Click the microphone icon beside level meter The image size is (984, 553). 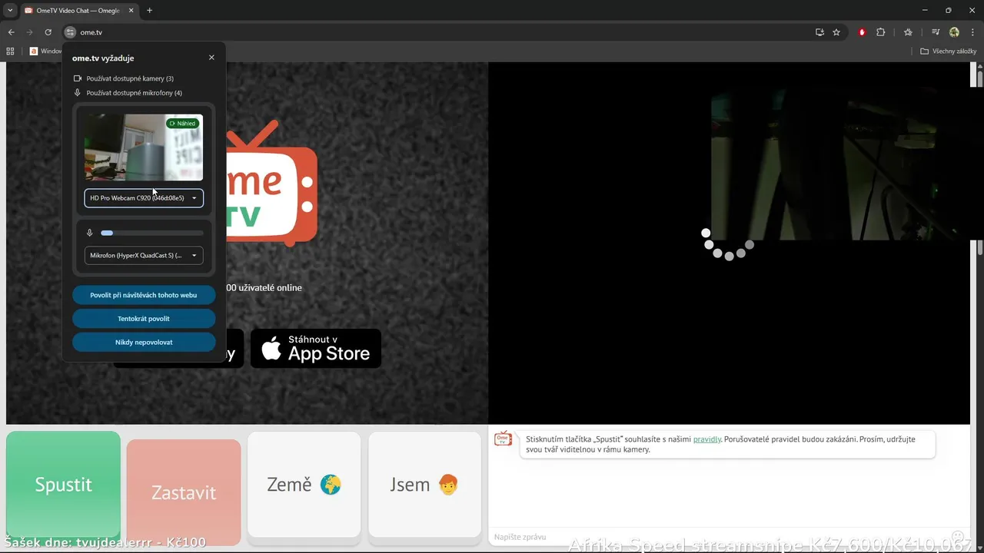pos(90,233)
